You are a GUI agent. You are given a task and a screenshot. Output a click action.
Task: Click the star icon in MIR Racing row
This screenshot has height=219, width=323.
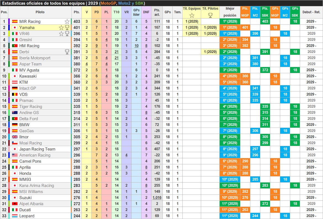pos(67,22)
